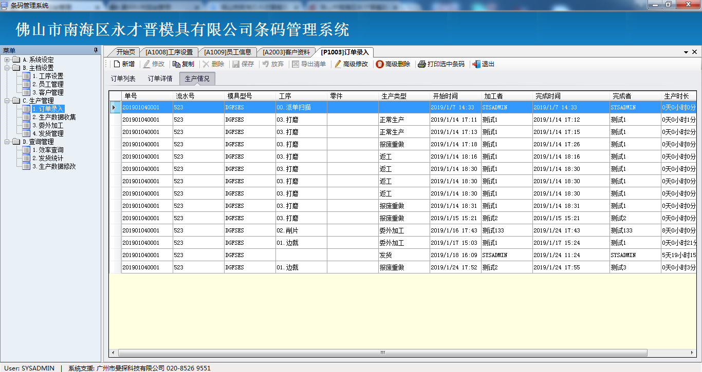The image size is (702, 372).
Task: Open the 开始页 tab
Action: tap(125, 52)
